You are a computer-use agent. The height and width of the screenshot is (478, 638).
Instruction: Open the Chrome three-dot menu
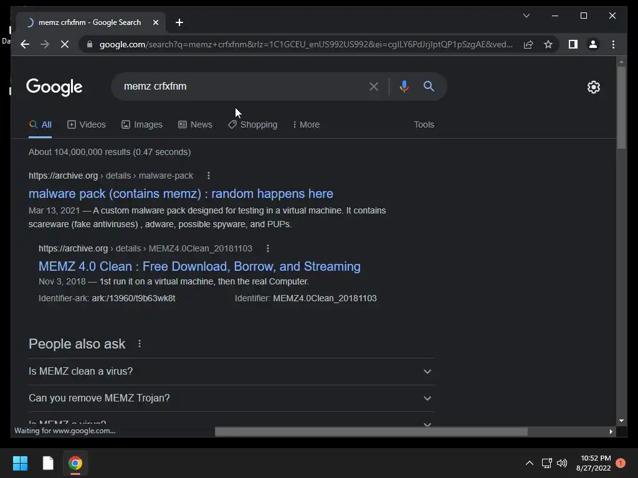coord(613,44)
